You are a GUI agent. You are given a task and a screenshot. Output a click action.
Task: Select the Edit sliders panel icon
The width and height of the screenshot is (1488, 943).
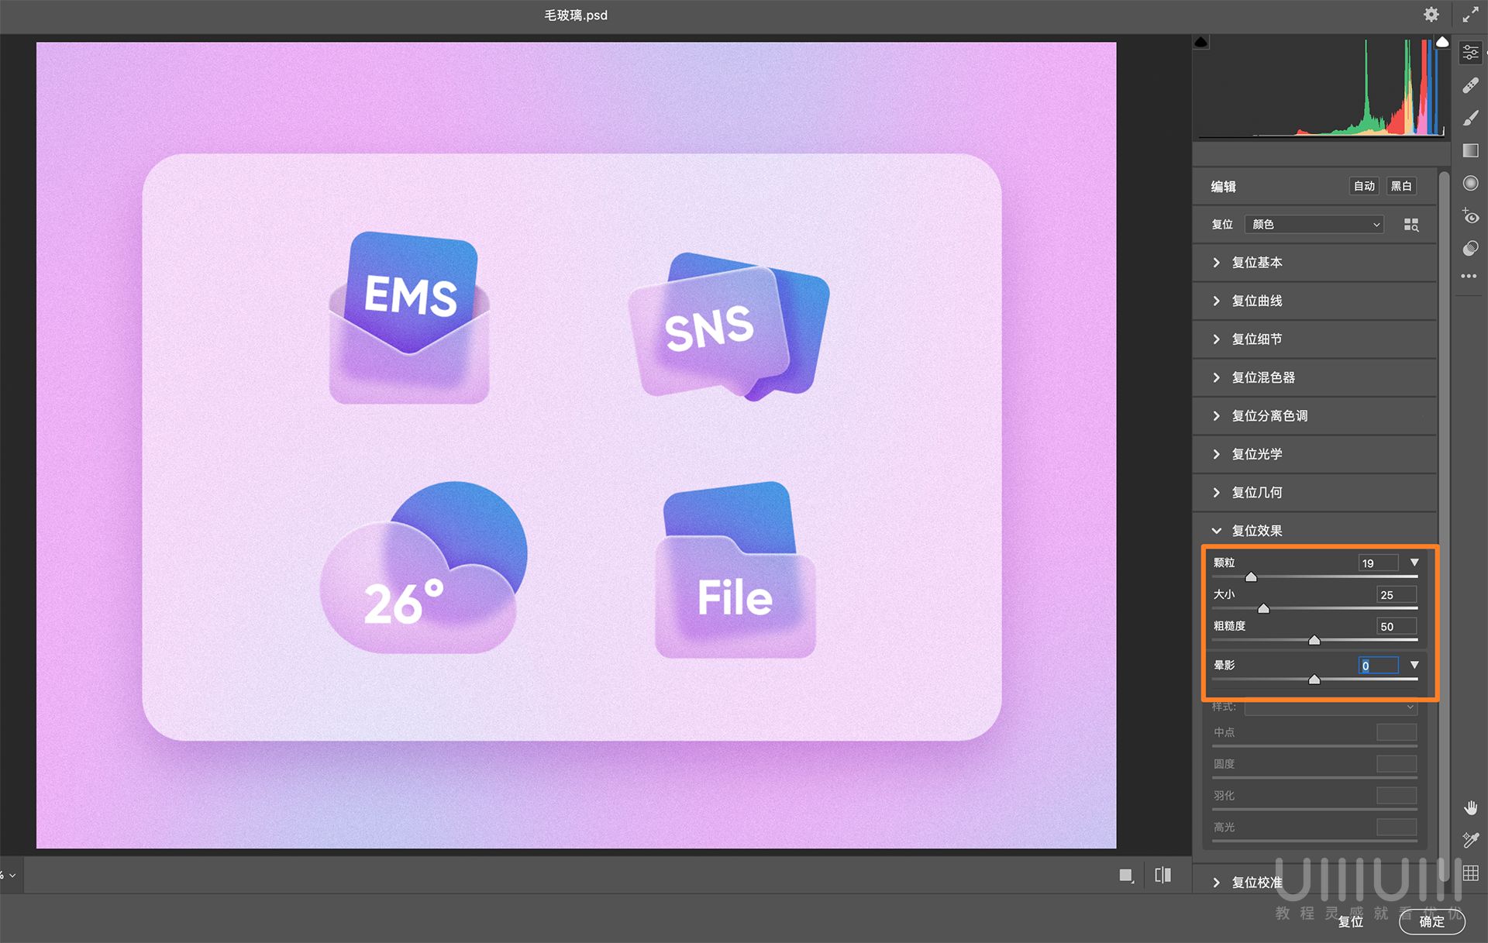coord(1470,53)
